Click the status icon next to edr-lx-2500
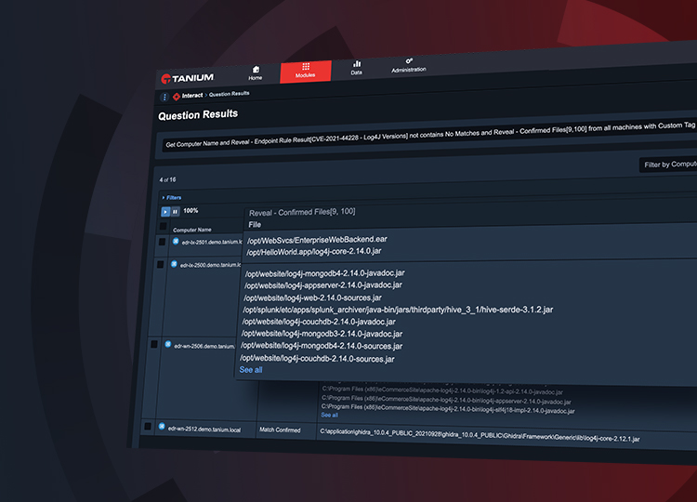Screen dimensions: 697x502 (174, 264)
